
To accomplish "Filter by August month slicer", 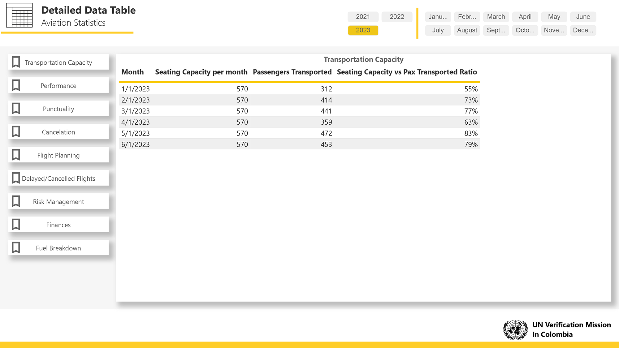I will coord(467,30).
